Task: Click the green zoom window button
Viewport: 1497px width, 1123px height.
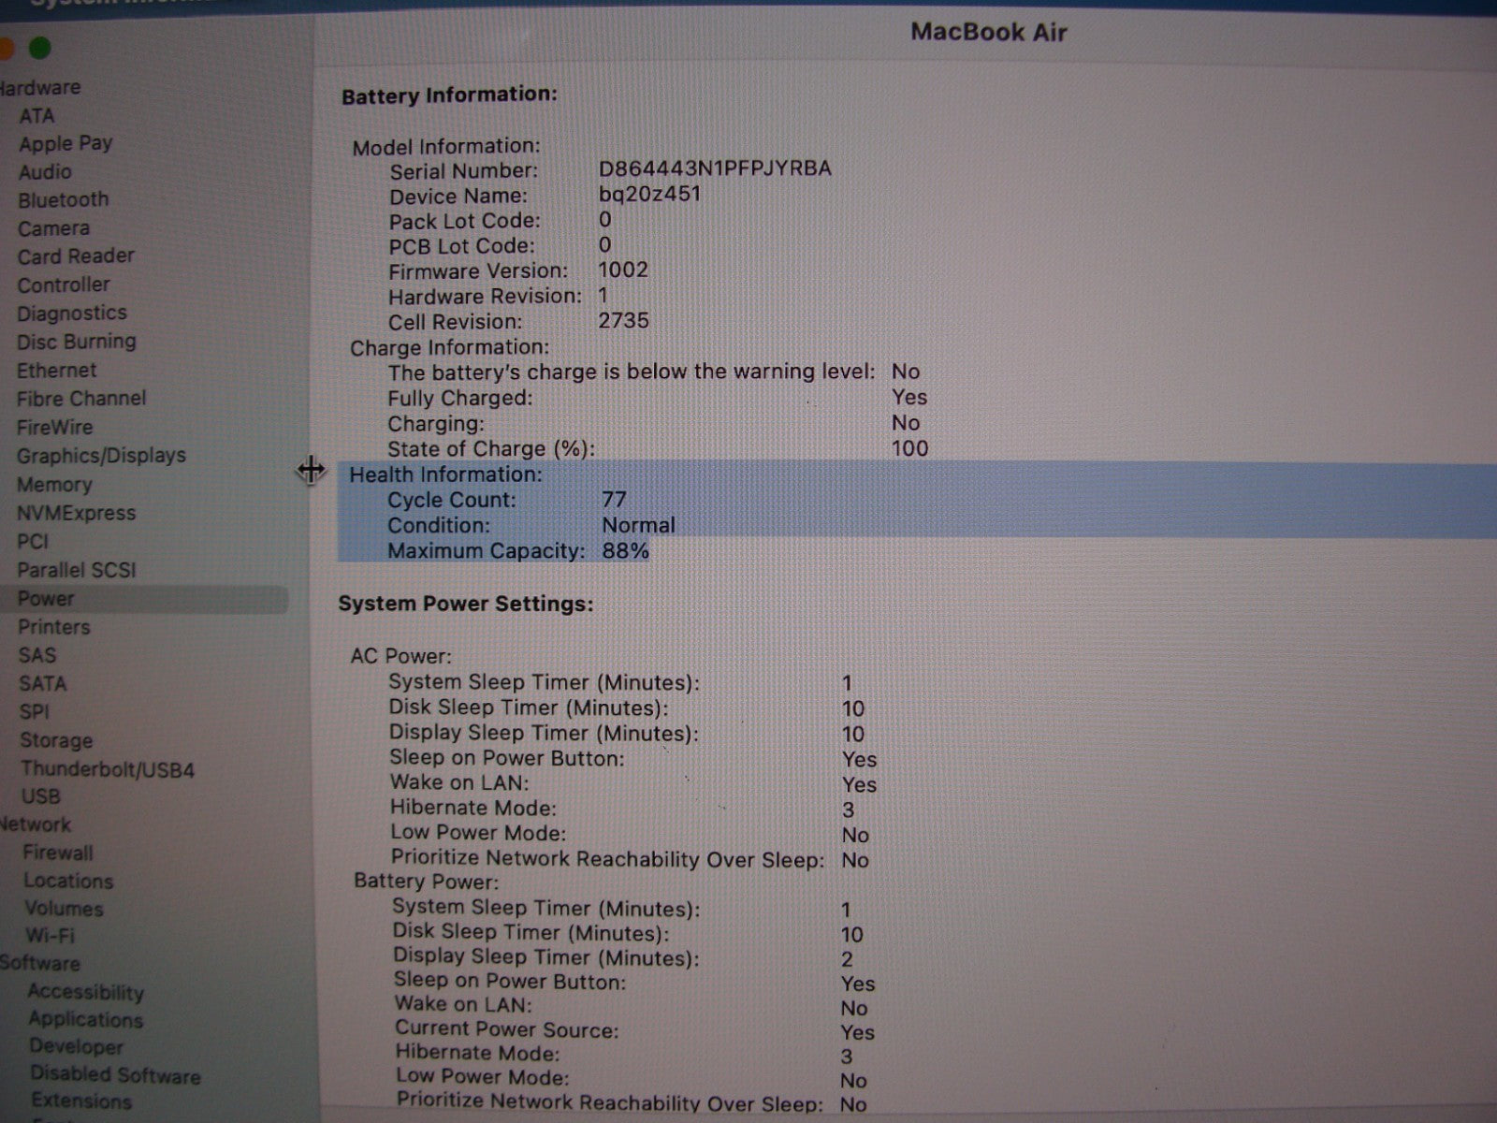Action: (x=40, y=48)
